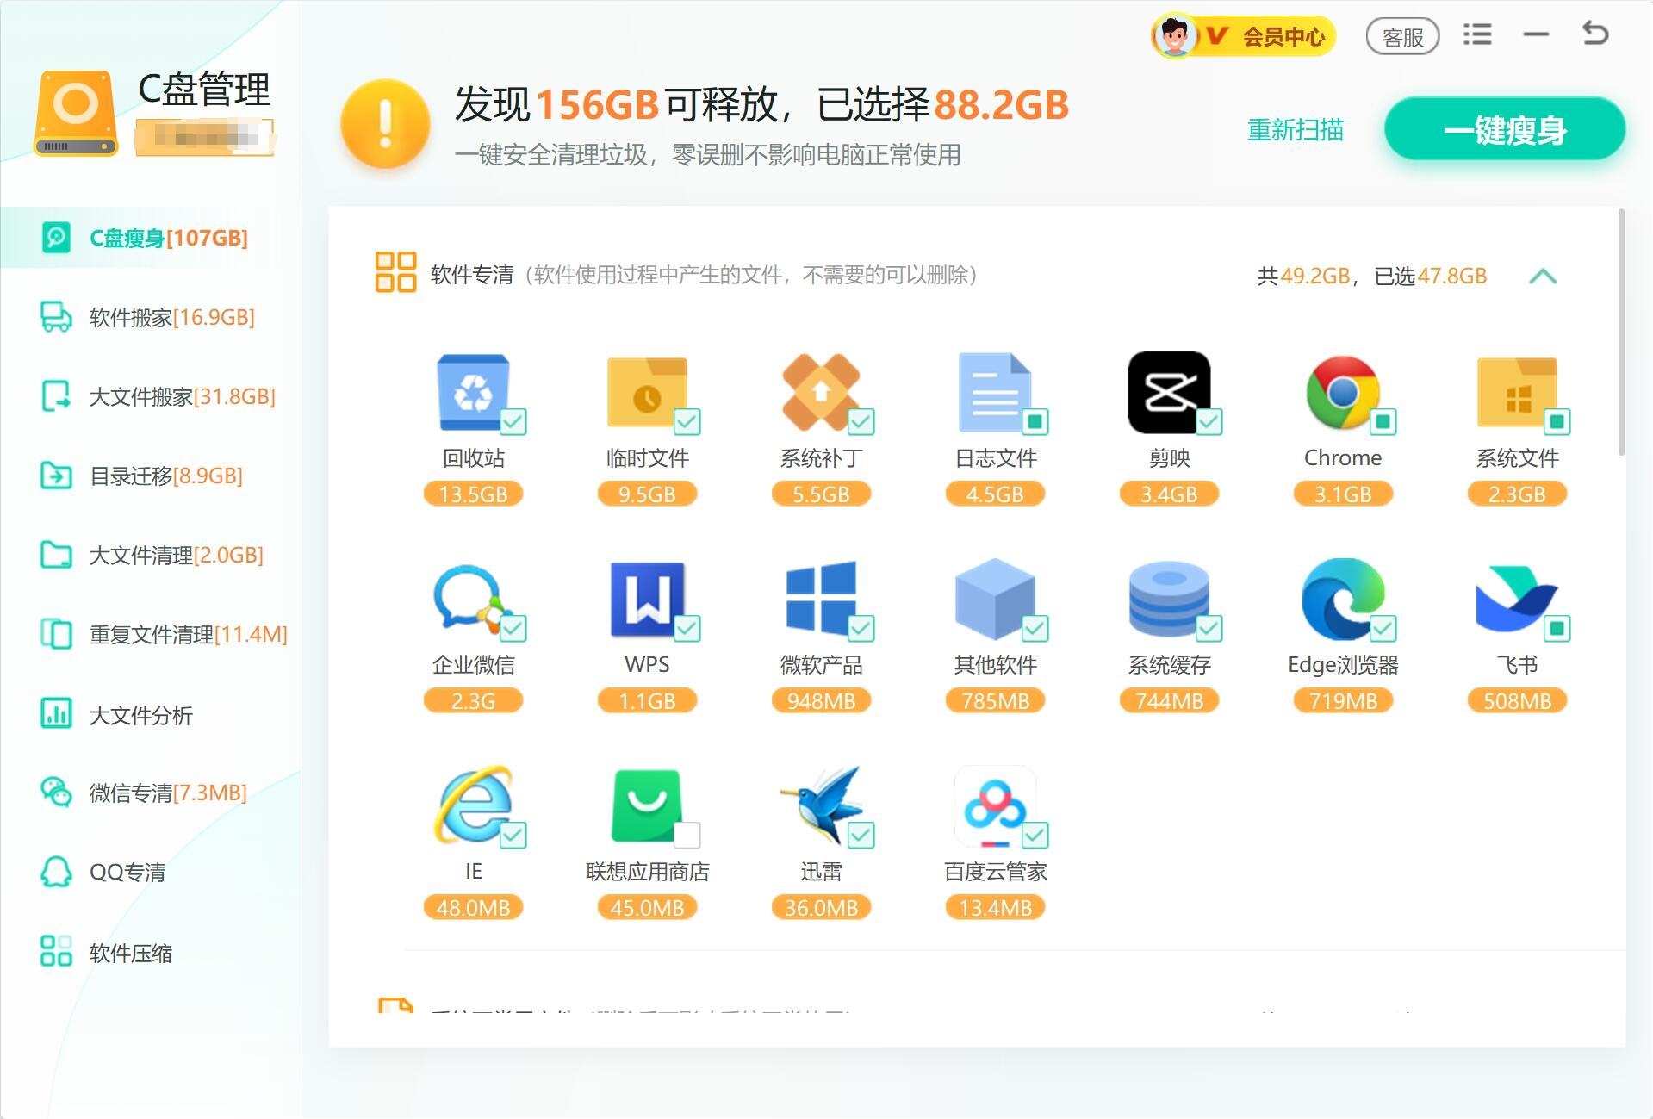Screen dimensions: 1653x1119
Task: Toggle the 系统补丁 checkbox
Action: pyautogui.click(x=861, y=421)
